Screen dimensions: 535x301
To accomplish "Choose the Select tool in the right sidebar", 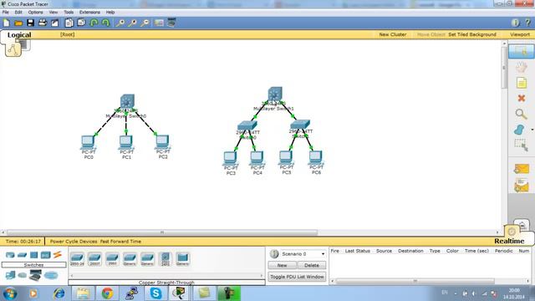I will pyautogui.click(x=521, y=51).
